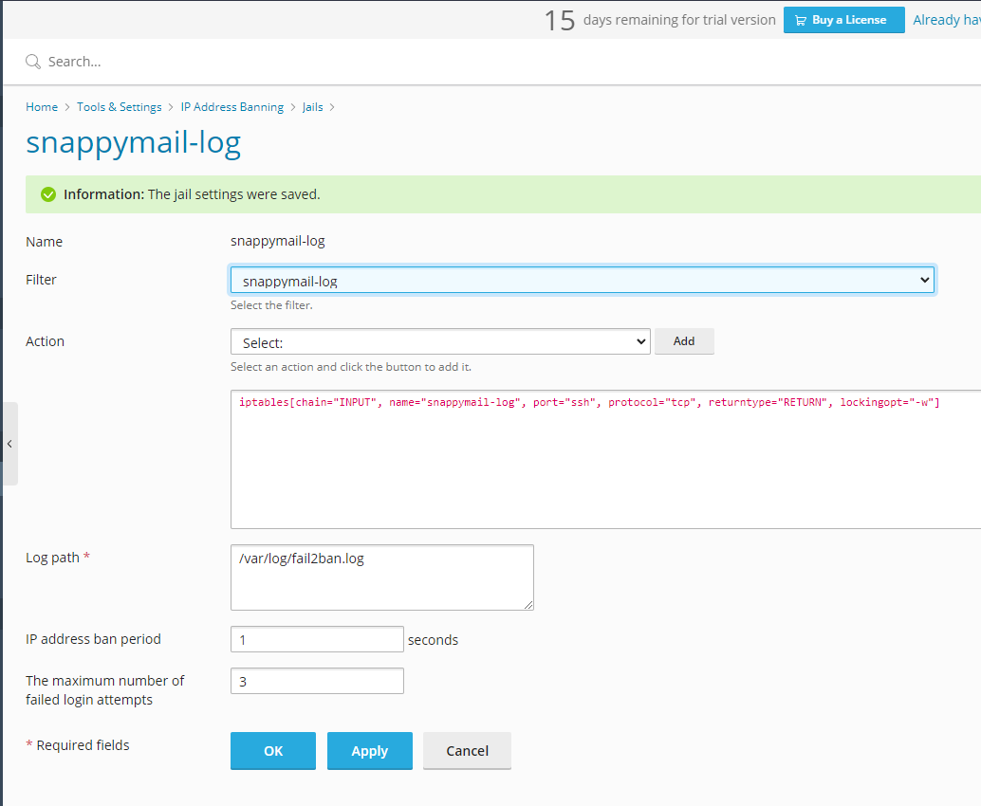Click the 'Select the filter.' hint text
981x806 pixels.
pyautogui.click(x=271, y=305)
